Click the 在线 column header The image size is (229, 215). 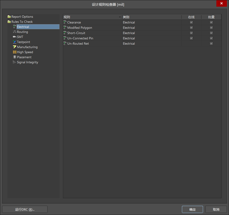191,17
